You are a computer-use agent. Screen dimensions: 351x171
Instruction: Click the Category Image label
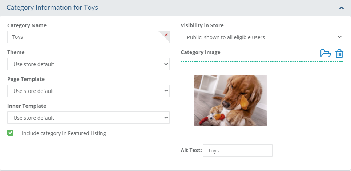point(201,52)
